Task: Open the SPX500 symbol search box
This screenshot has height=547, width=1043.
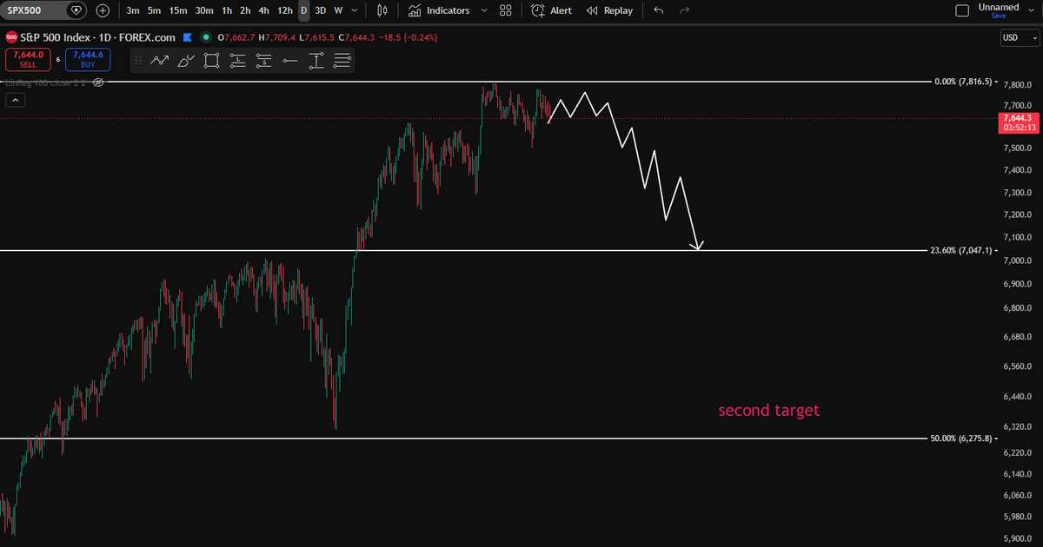Action: click(x=31, y=10)
